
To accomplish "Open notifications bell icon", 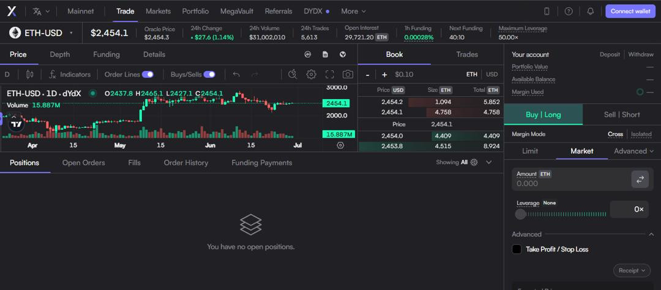I will click(x=590, y=11).
